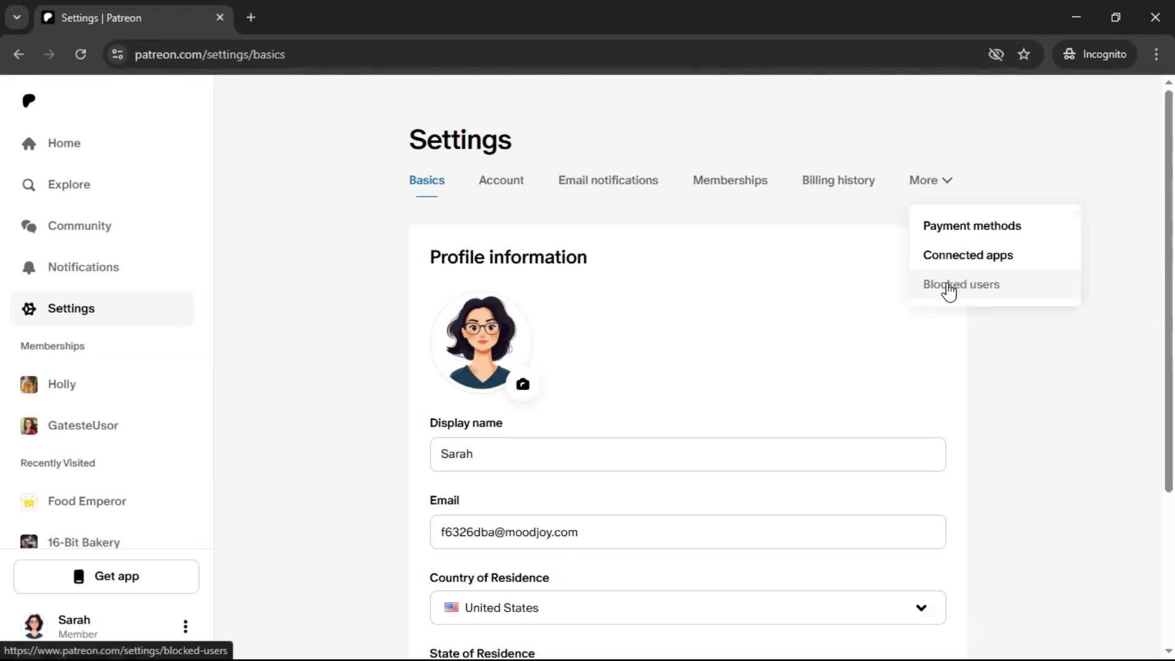
Task: Select Blocked users from More menu
Action: pos(995,285)
